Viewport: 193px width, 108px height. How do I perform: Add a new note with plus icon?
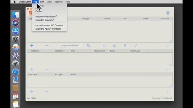click(x=32, y=91)
